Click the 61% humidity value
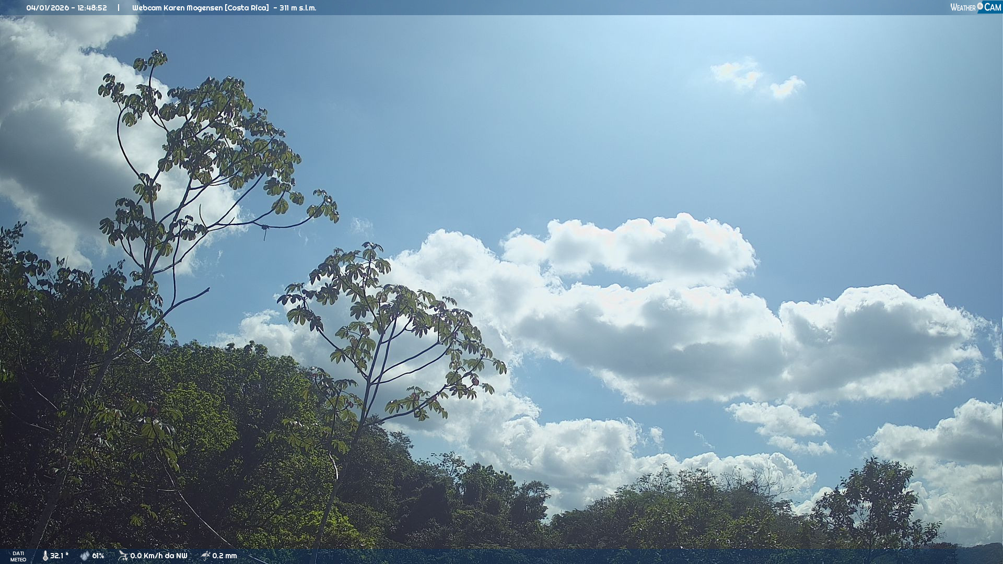1003x564 pixels. 98,556
